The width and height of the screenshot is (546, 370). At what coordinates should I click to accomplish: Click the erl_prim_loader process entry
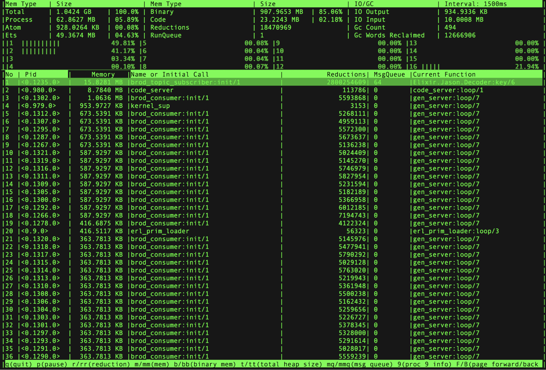pyautogui.click(x=160, y=231)
